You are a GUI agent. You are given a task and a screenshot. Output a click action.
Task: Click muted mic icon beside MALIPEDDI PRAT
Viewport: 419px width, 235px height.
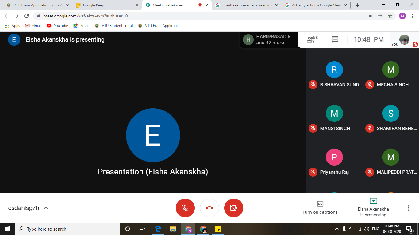370,172
